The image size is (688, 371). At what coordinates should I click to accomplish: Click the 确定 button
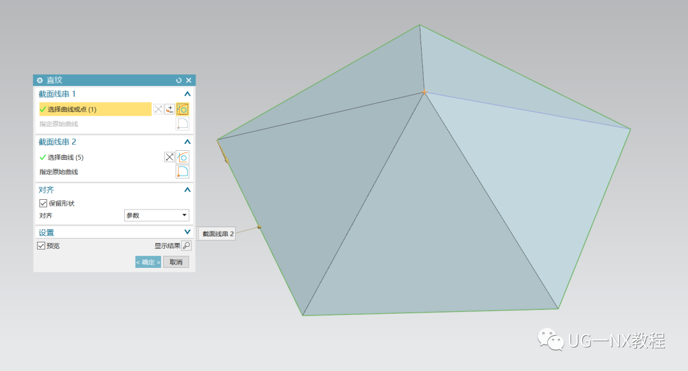[x=148, y=262]
